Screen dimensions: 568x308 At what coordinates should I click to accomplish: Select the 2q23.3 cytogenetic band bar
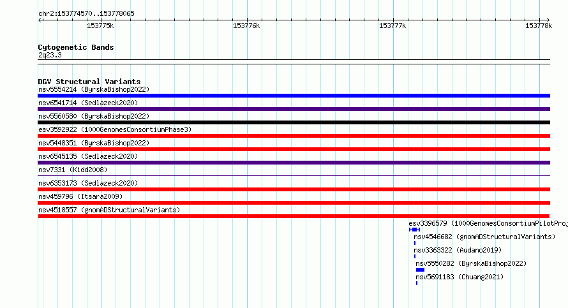click(x=294, y=62)
